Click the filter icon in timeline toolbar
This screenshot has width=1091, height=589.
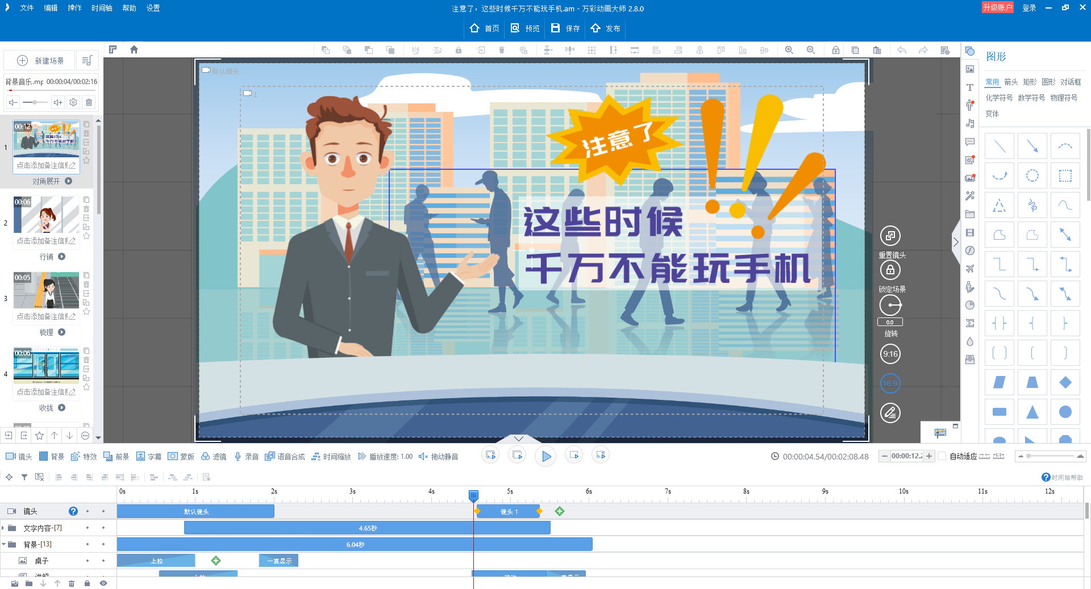(x=24, y=477)
